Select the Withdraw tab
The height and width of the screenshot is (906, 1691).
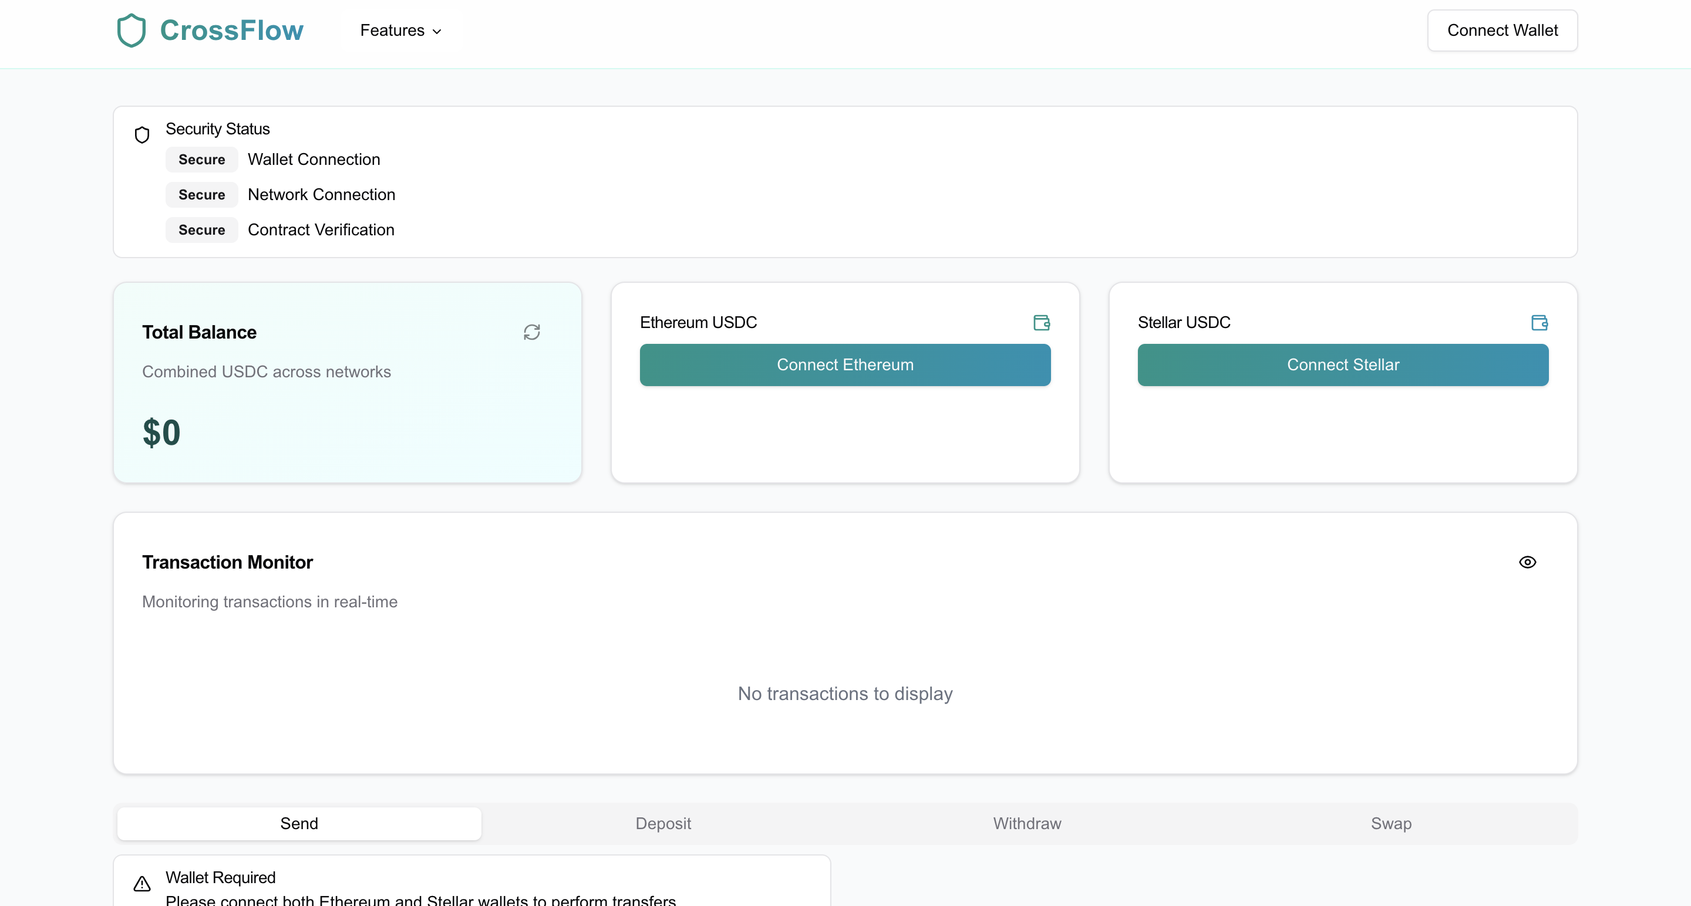click(1027, 823)
